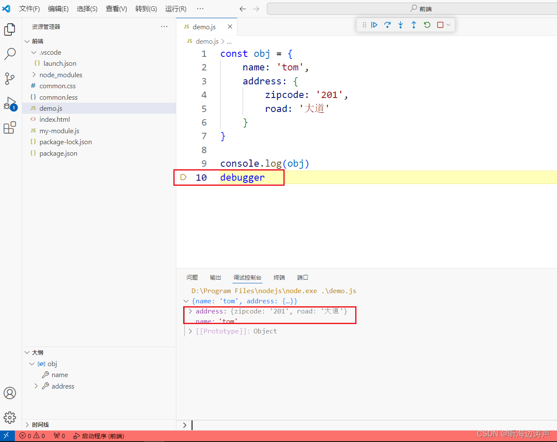Open Explorer panel more actions menu
This screenshot has height=442, width=557.
tap(164, 26)
